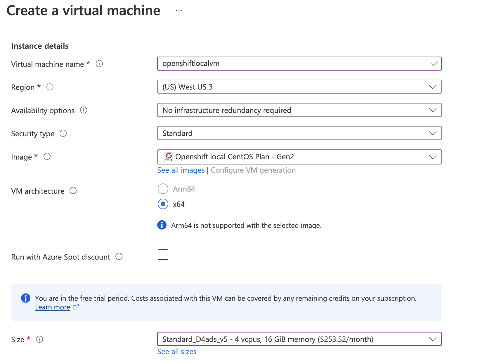Click the Create a virtual machine title
Image resolution: width=485 pixels, height=364 pixels.
pyautogui.click(x=84, y=10)
